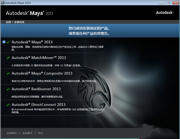The height and width of the screenshot is (139, 180).
Task: Click the 安装 breadcrumb item
Action: 8,22
